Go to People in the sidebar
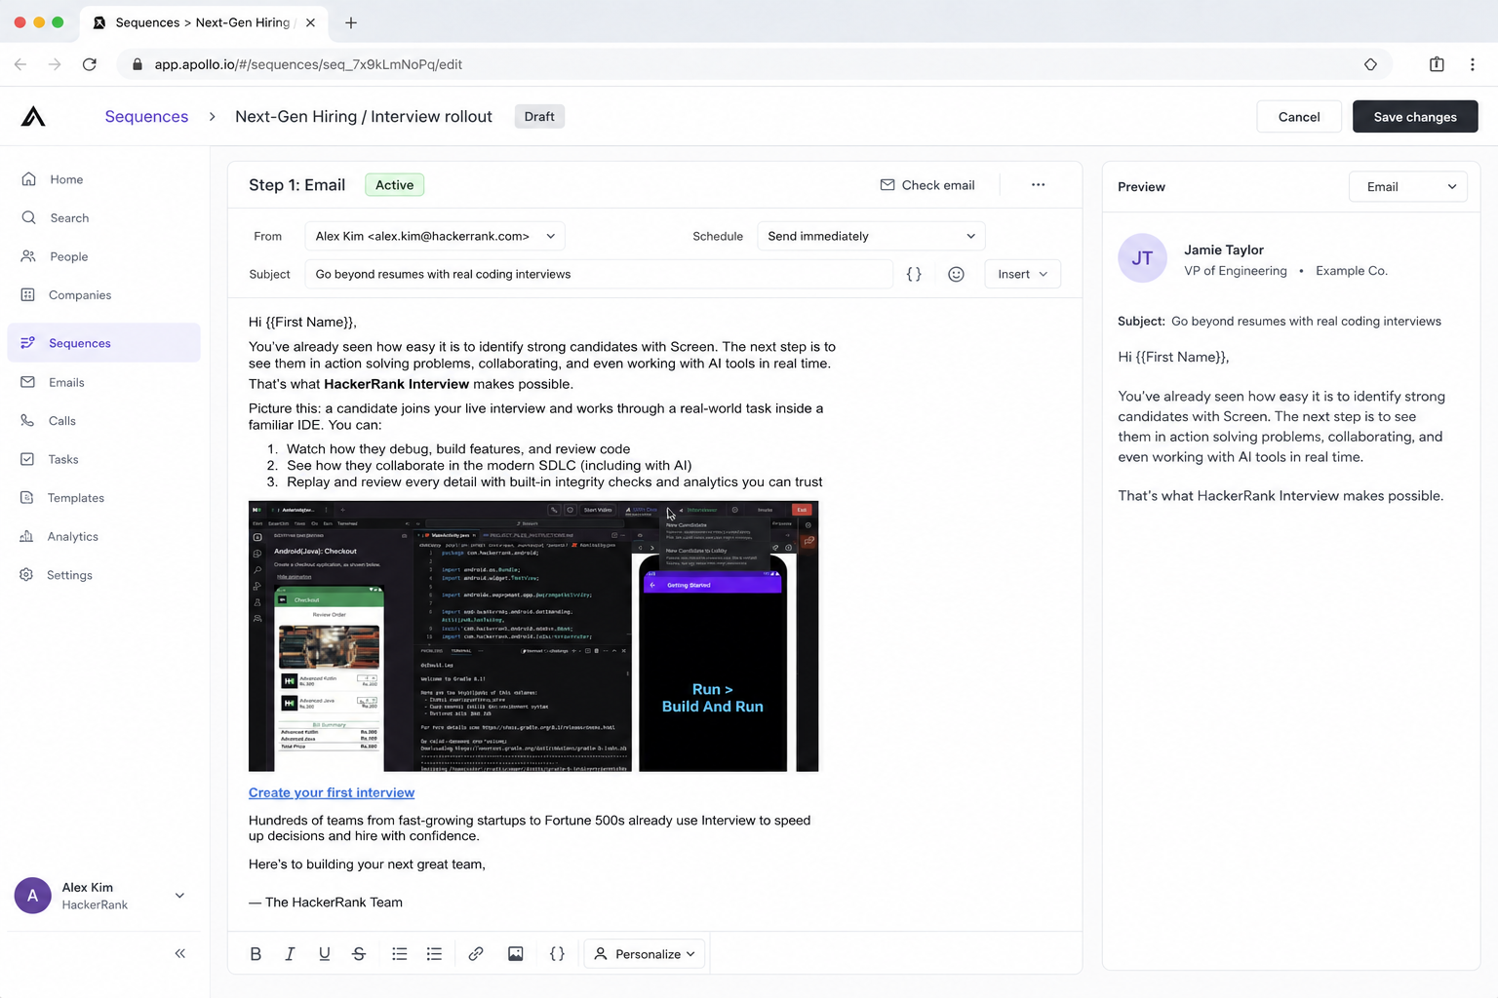Screen dimensions: 1498x998 point(103,256)
